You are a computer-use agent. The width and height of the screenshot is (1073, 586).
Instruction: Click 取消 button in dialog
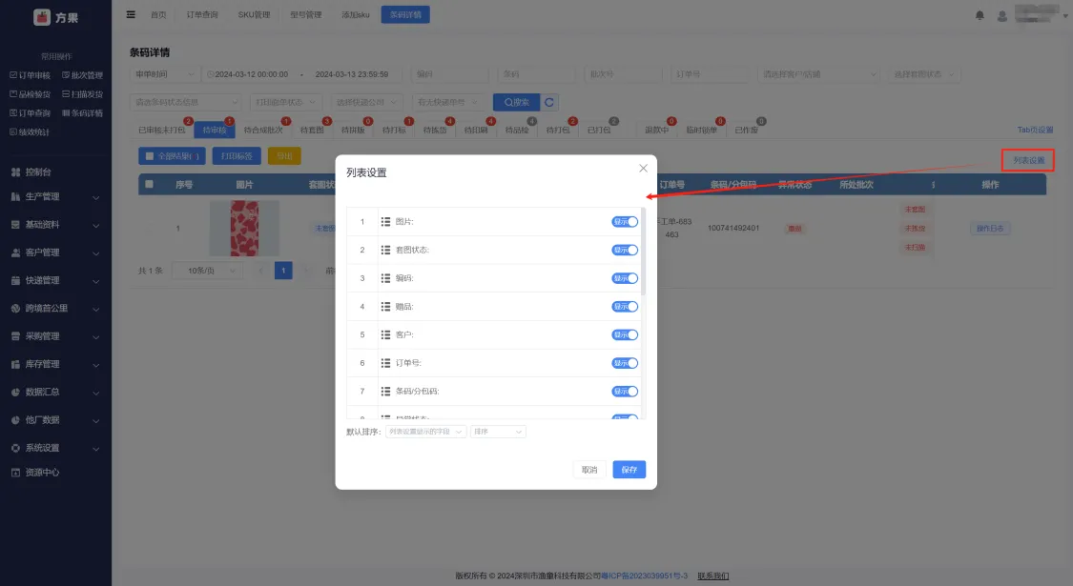(x=589, y=470)
